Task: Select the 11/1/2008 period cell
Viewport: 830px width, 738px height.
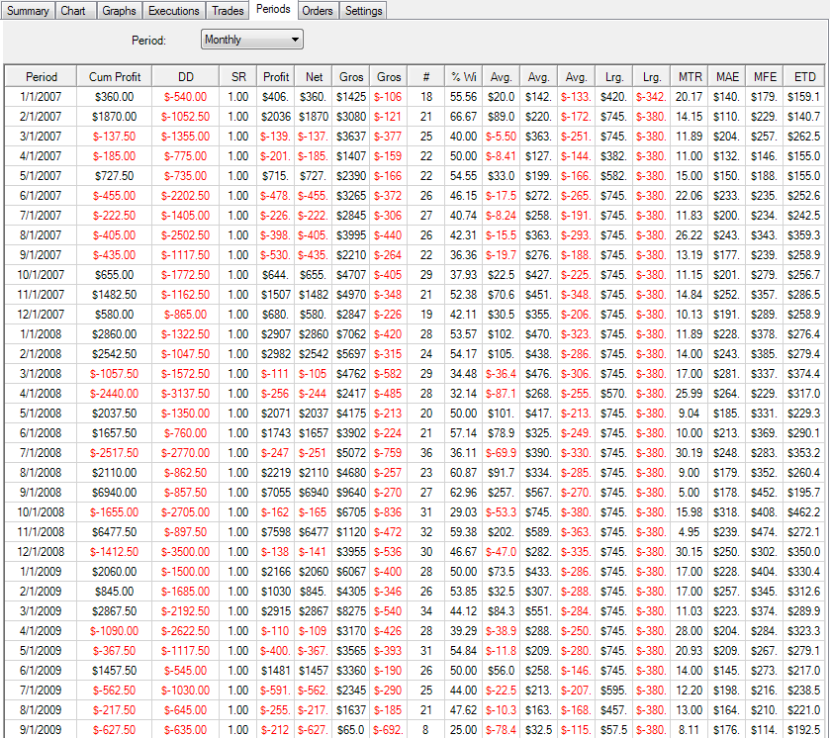Action: point(41,532)
